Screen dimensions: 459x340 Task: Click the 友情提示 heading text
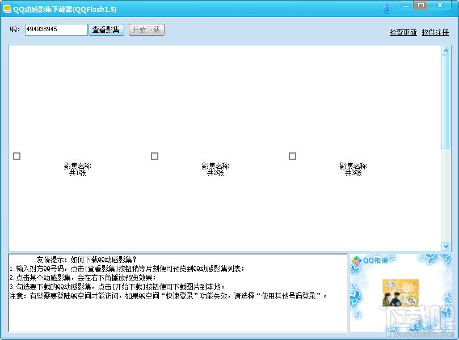[x=86, y=260]
